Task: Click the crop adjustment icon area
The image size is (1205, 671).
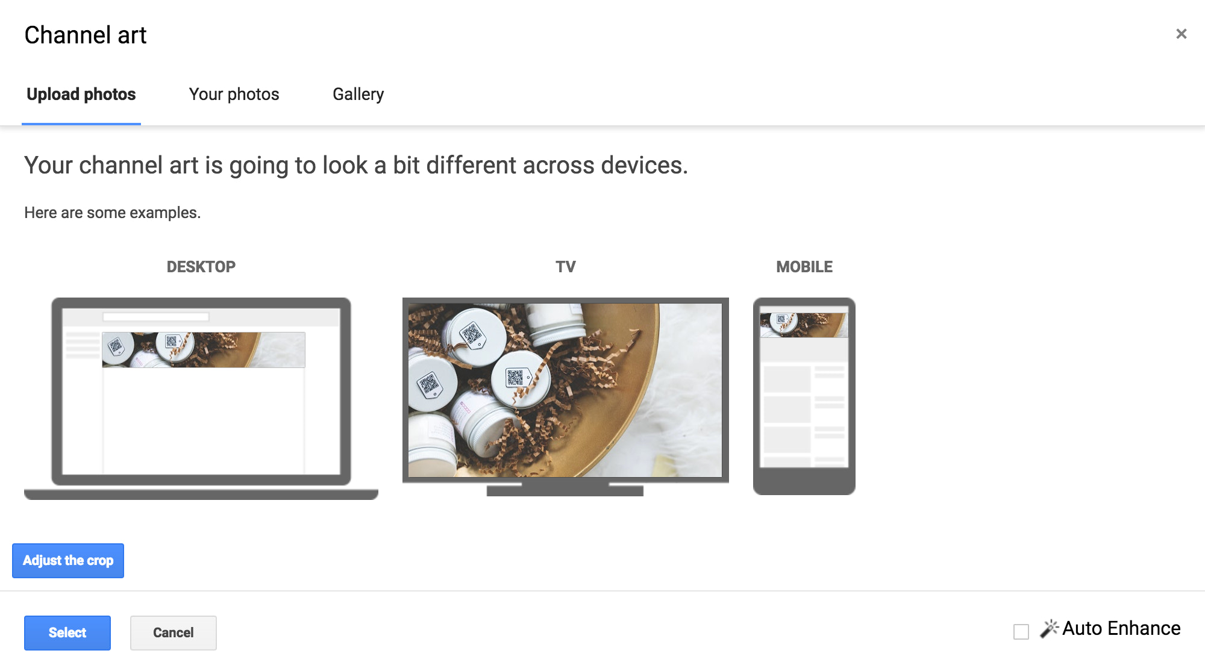Action: pyautogui.click(x=67, y=560)
